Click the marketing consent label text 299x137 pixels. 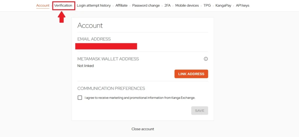click(x=140, y=98)
